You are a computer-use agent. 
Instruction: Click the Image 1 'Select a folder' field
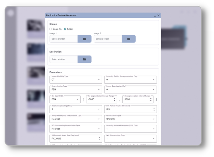point(64,39)
